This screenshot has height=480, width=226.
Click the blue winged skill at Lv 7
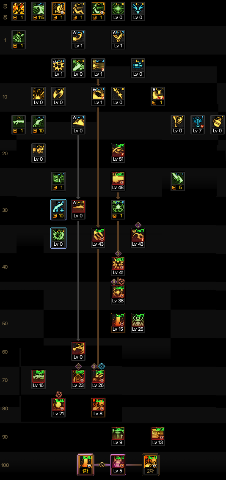(198, 125)
